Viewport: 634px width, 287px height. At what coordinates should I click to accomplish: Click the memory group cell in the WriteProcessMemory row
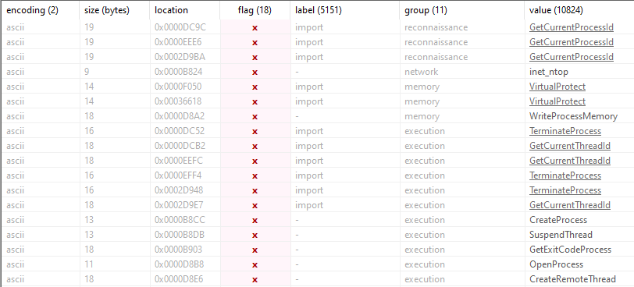(422, 116)
